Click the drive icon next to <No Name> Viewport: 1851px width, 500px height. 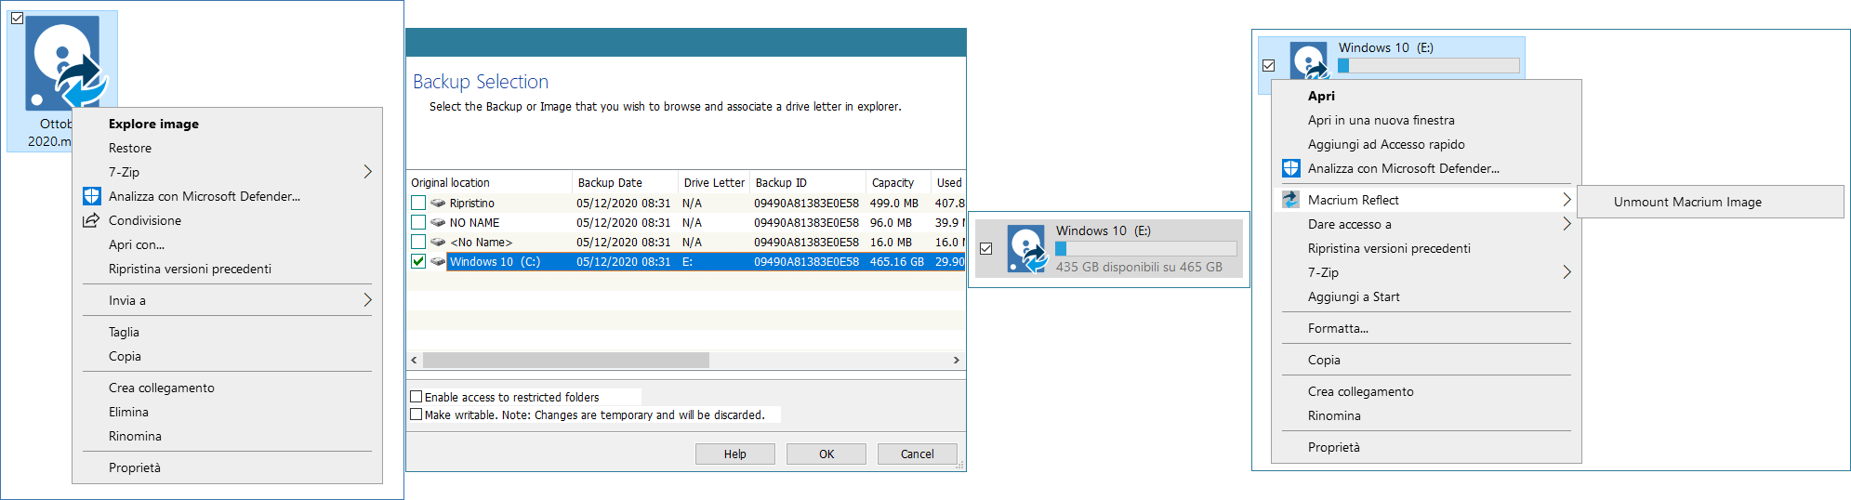438,242
